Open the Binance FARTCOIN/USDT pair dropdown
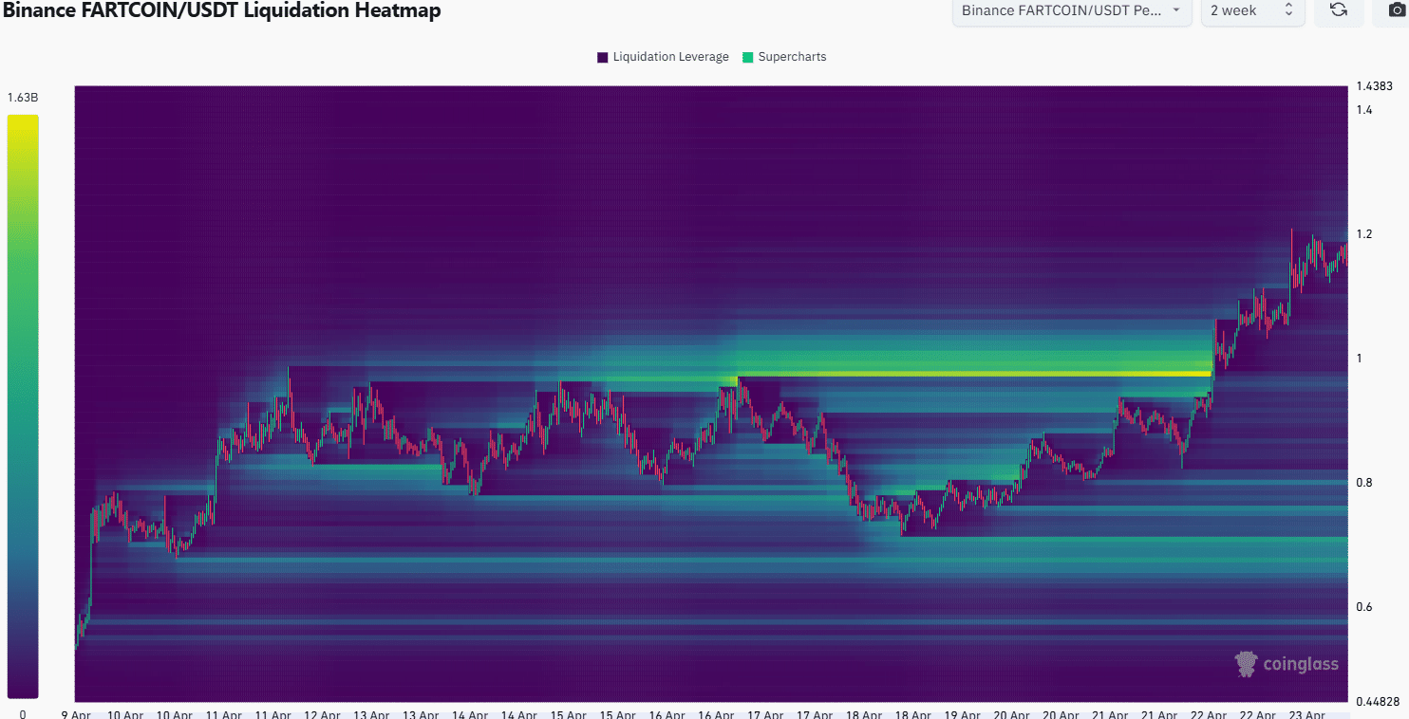 1071,10
